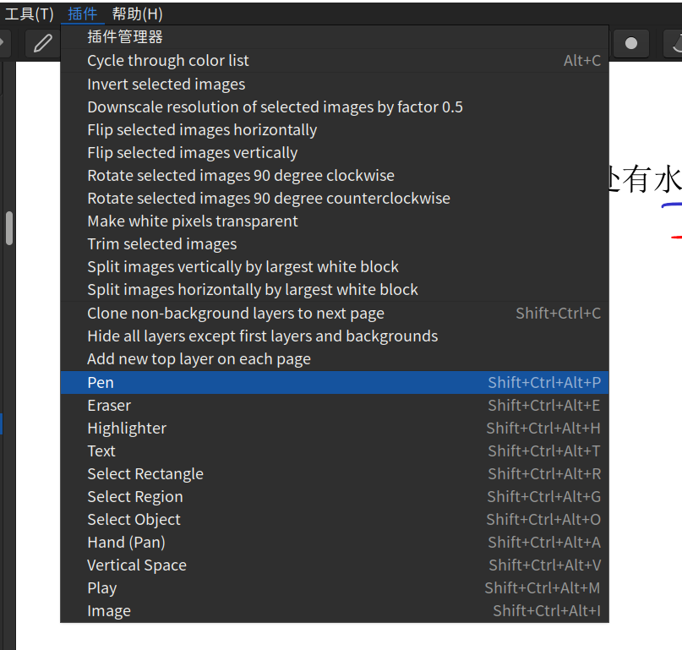Select the Text plugin entry
The width and height of the screenshot is (682, 650).
click(335, 451)
